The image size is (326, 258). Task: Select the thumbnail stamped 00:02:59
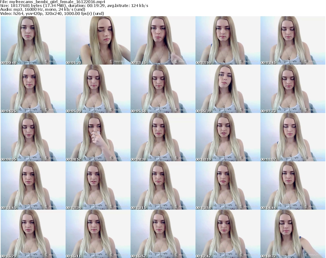pos(228,40)
